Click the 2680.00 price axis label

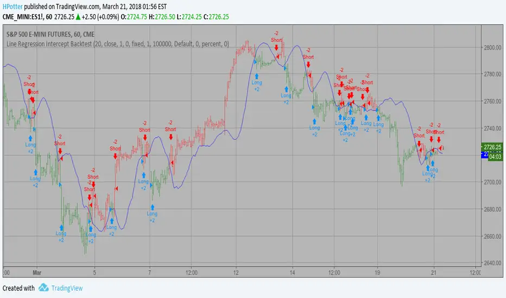pos(492,209)
